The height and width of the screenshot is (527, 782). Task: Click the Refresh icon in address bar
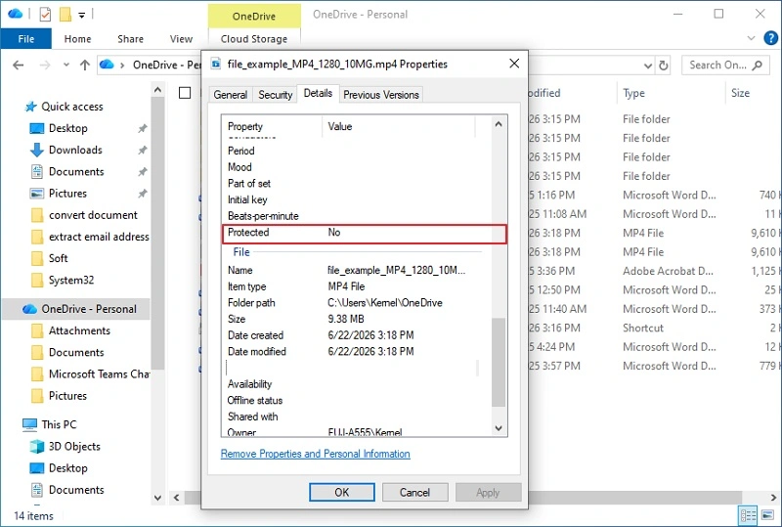(664, 66)
